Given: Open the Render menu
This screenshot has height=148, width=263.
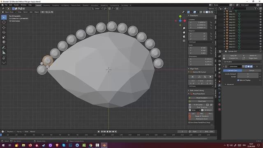Looking at the screenshot, I should tap(16, 5).
